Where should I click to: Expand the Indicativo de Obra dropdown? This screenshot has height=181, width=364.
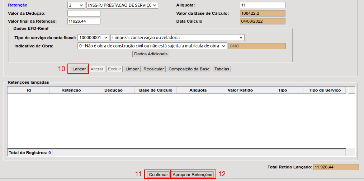coord(152,46)
